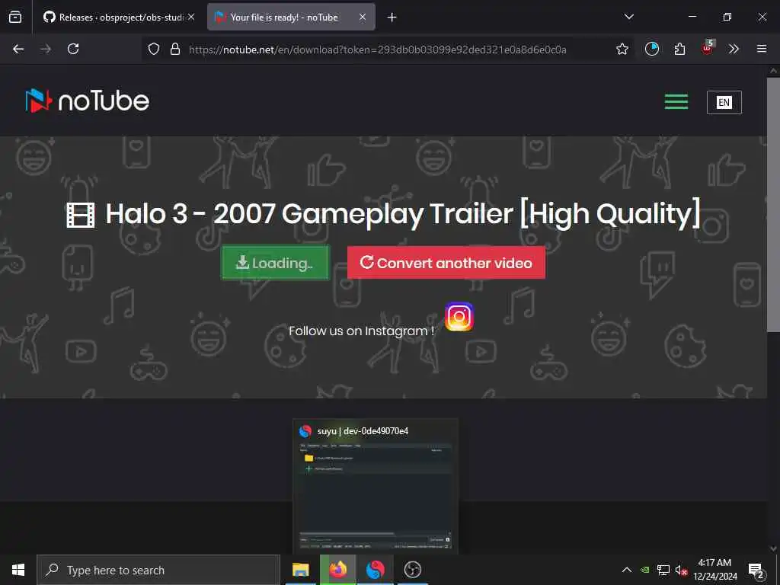This screenshot has height=585, width=780.
Task: Expand the list all tabs dropdown
Action: [x=628, y=17]
